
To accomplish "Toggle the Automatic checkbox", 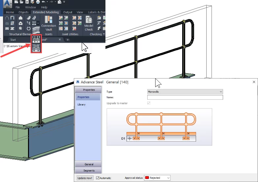I will coord(98,178).
